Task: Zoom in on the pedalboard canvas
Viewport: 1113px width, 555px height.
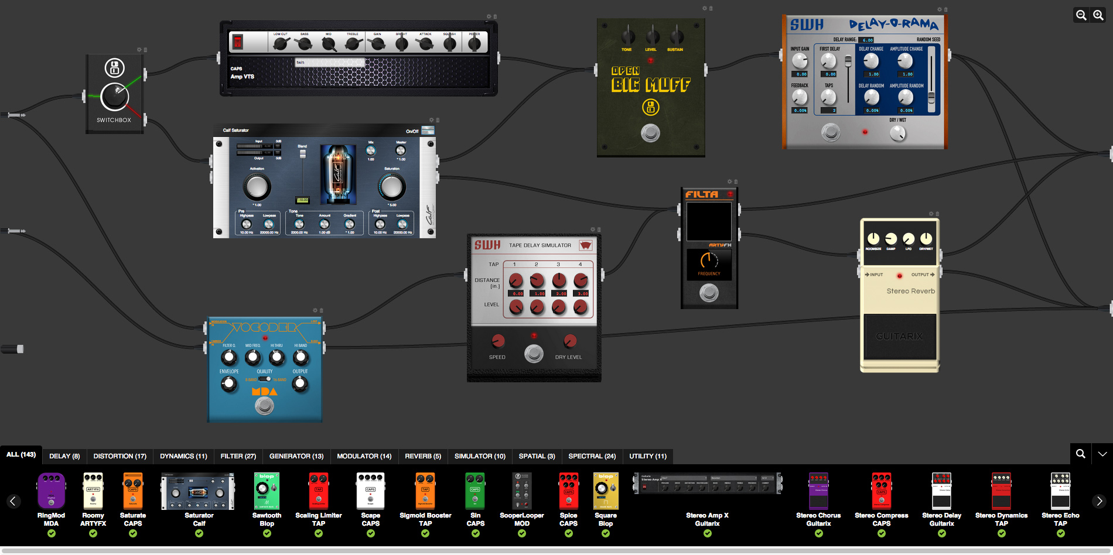Action: (1098, 15)
